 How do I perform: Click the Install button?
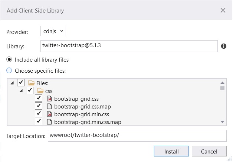(x=171, y=151)
